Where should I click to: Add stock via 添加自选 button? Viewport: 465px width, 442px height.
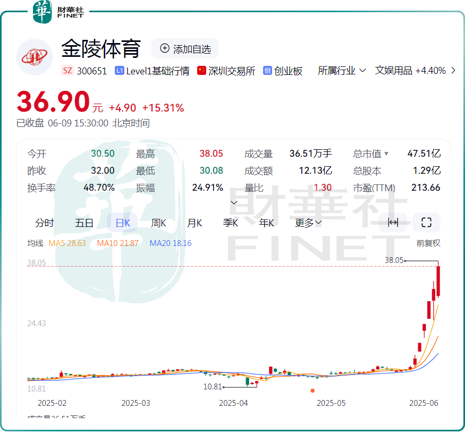185,49
